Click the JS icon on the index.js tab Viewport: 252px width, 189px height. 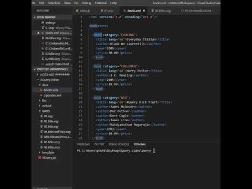(x=77, y=10)
